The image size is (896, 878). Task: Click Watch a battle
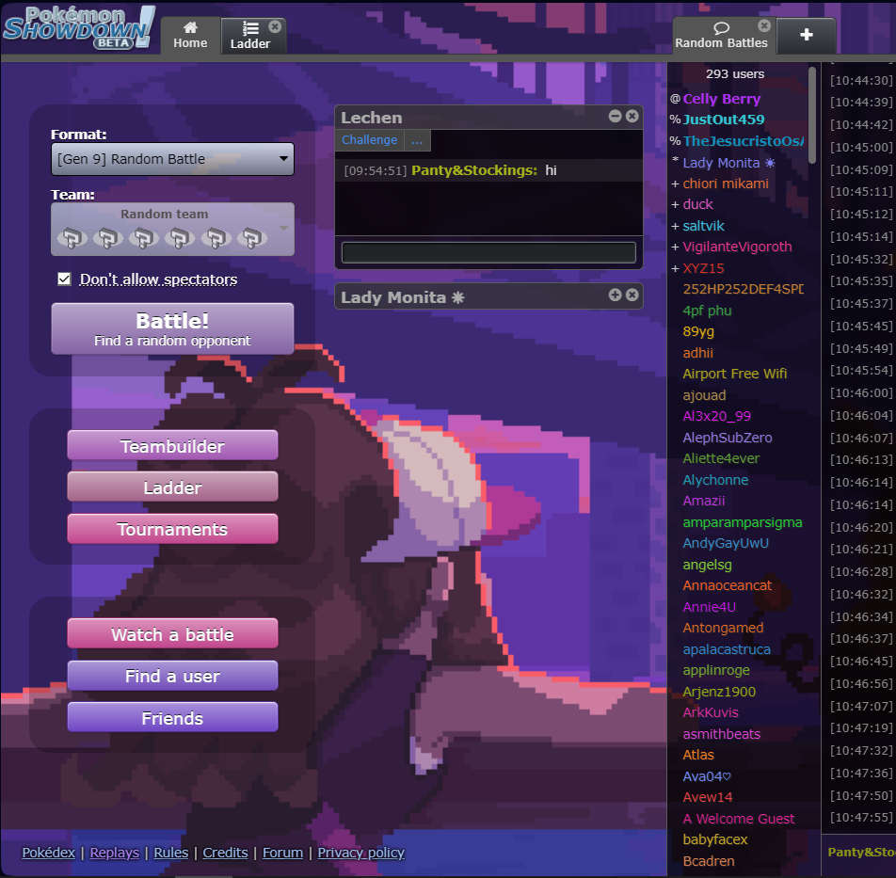[x=172, y=634]
